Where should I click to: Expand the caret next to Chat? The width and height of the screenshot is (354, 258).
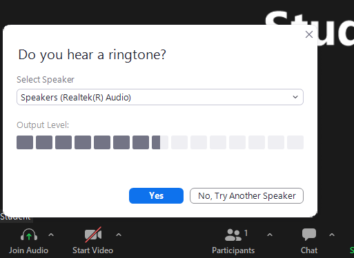point(332,235)
